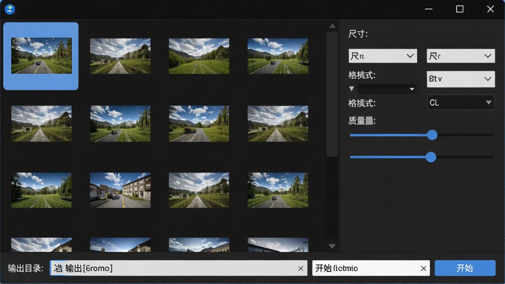Select the highlighted blue-framed thumbnail
The height and width of the screenshot is (284, 505).
click(41, 56)
